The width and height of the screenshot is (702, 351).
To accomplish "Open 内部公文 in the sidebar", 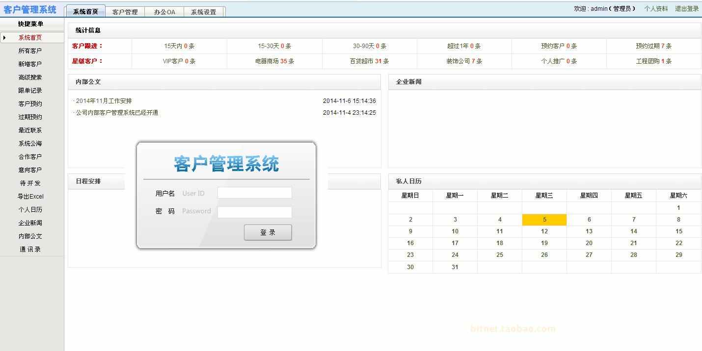I will [x=30, y=236].
